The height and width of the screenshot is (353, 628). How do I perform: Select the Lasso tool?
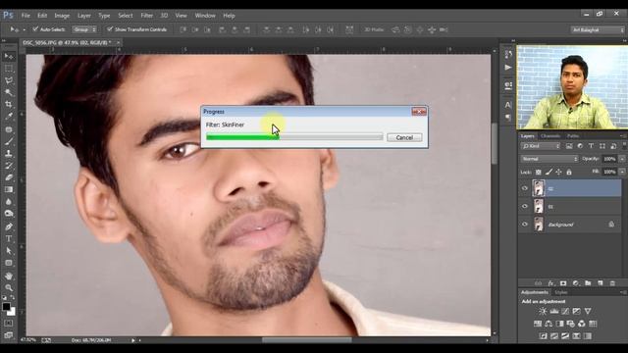[x=9, y=80]
